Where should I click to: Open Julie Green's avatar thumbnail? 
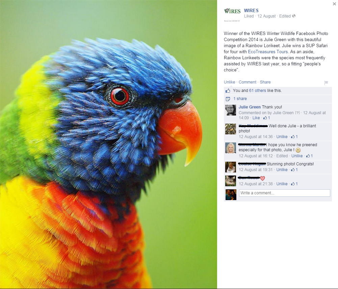point(231,110)
